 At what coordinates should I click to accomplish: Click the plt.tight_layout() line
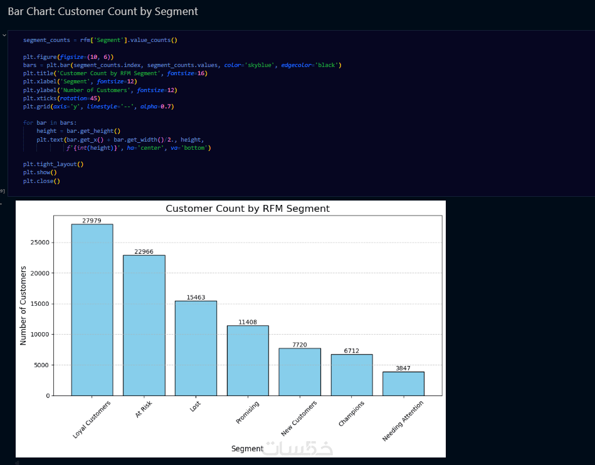click(x=53, y=164)
